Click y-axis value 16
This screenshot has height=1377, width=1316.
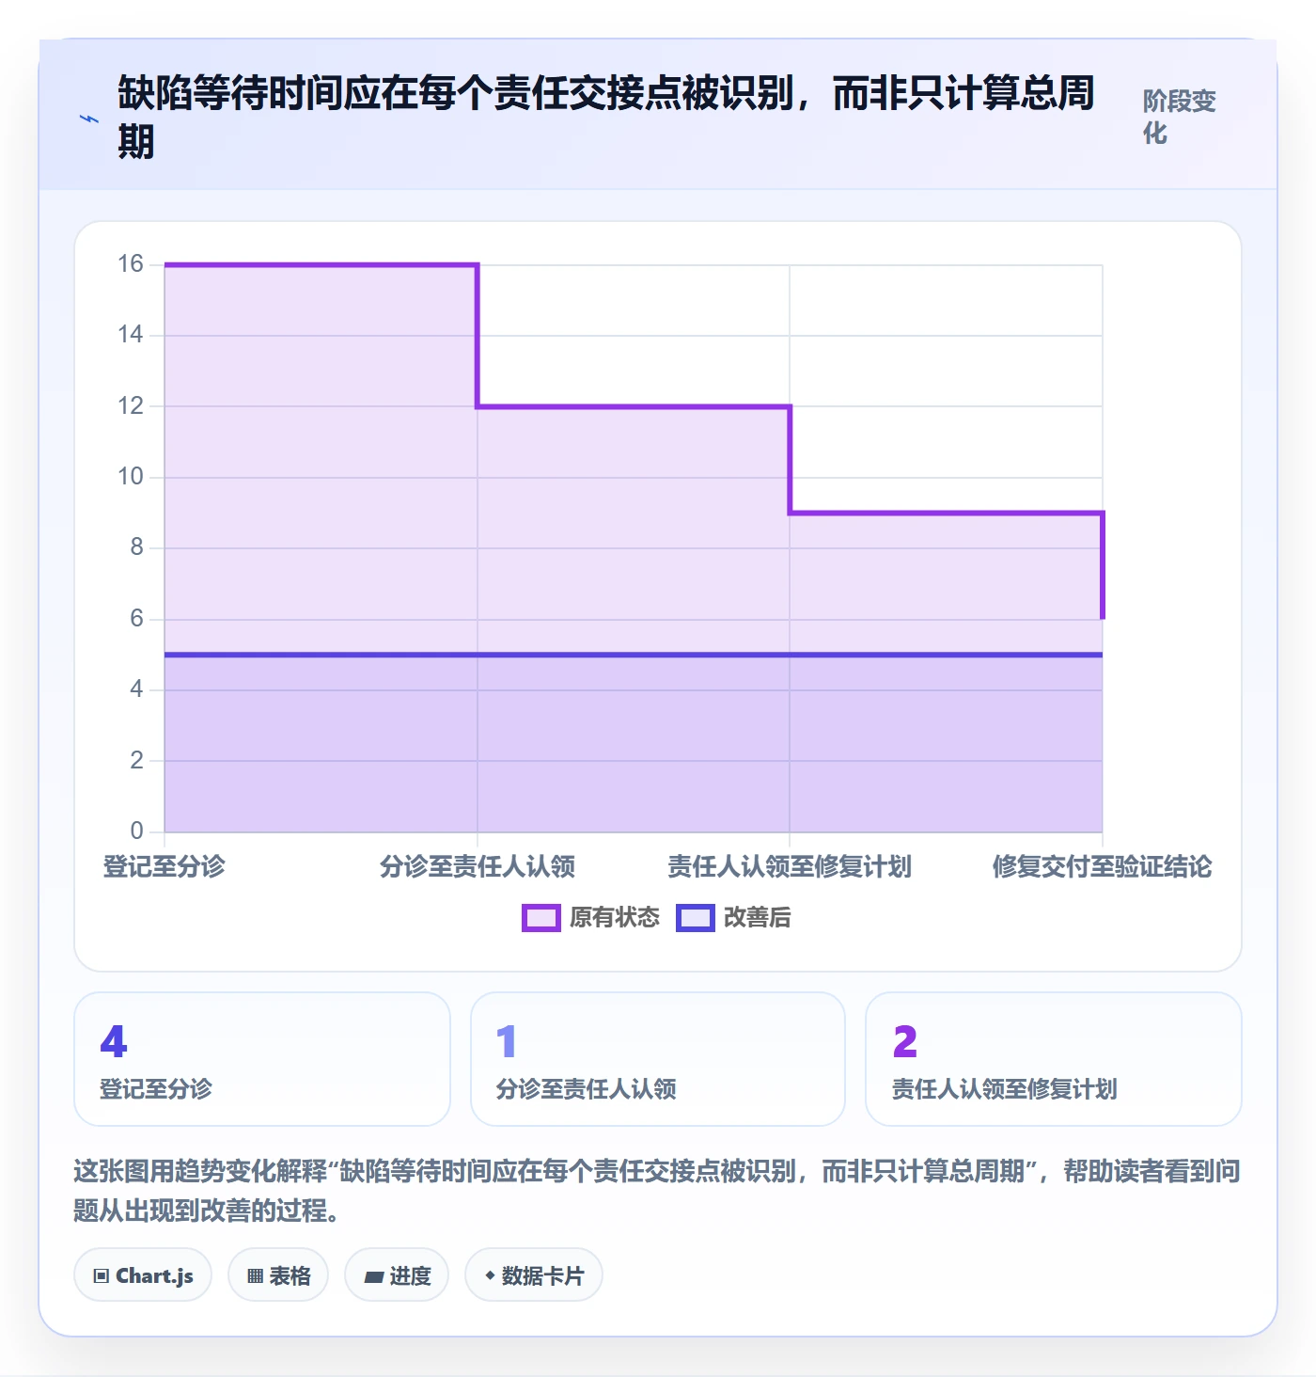[x=131, y=263]
